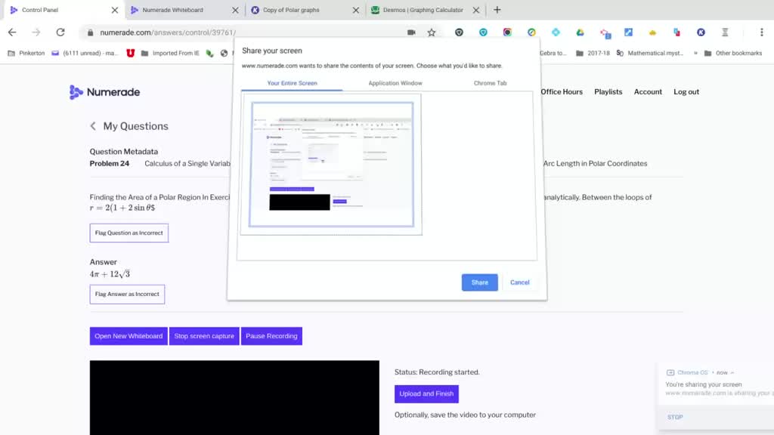The image size is (774, 435).
Task: Switch to the Chrome Tab option
Action: click(x=490, y=83)
